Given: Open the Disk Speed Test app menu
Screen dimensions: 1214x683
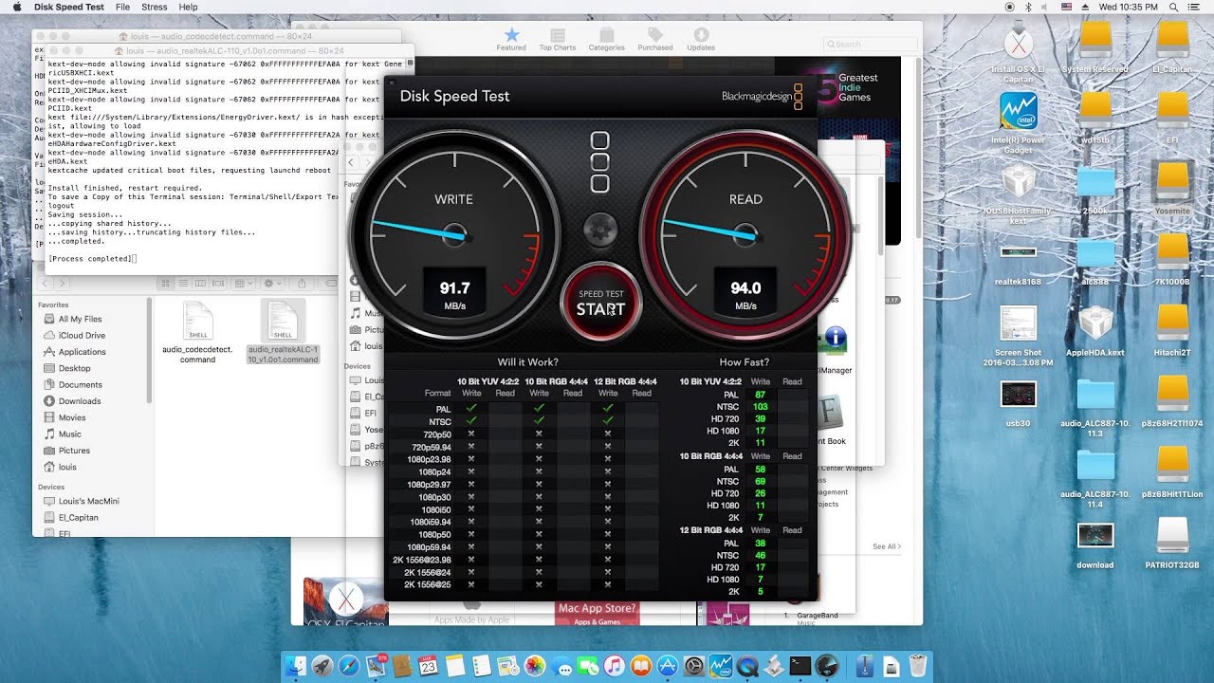Looking at the screenshot, I should [69, 7].
